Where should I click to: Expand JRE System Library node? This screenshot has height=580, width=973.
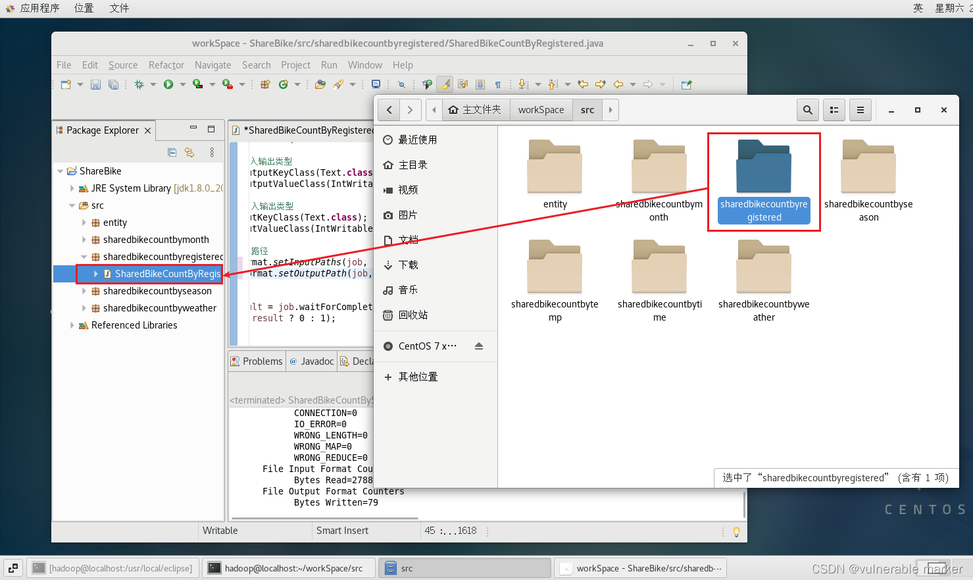click(72, 188)
